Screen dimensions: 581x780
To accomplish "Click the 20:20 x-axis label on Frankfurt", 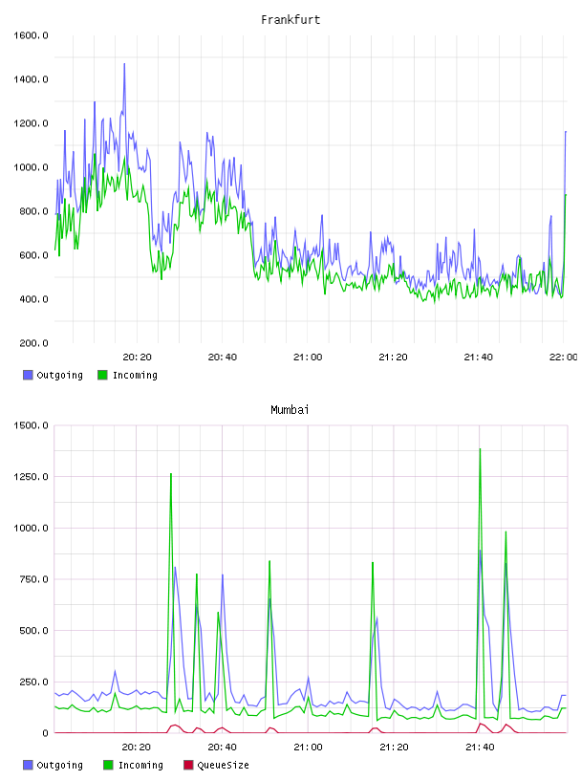I will [x=137, y=357].
